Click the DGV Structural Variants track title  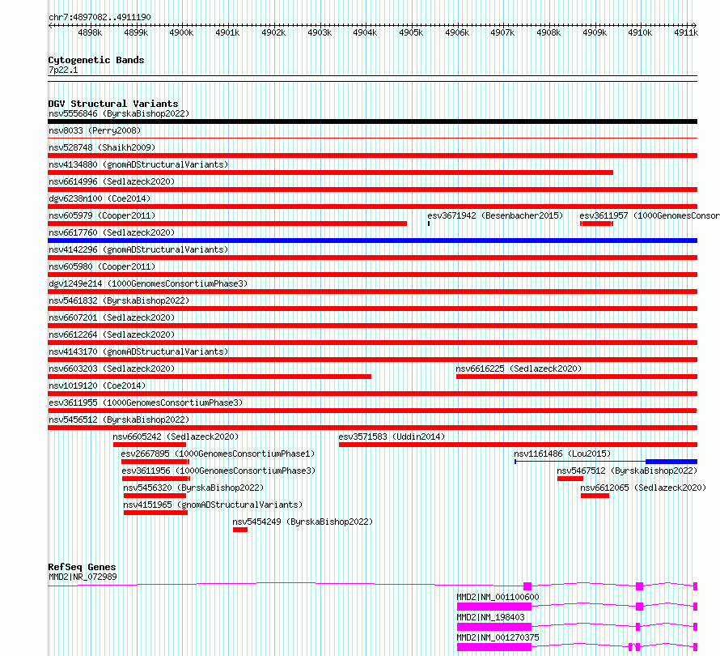pos(112,104)
